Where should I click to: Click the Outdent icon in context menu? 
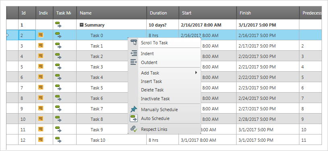(x=134, y=62)
